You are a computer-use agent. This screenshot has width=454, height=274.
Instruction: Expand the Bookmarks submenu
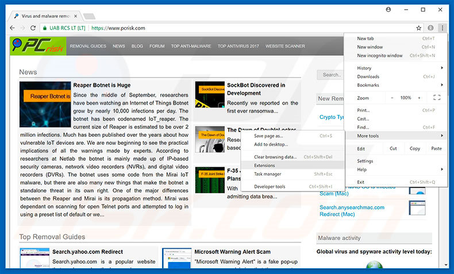click(x=396, y=85)
